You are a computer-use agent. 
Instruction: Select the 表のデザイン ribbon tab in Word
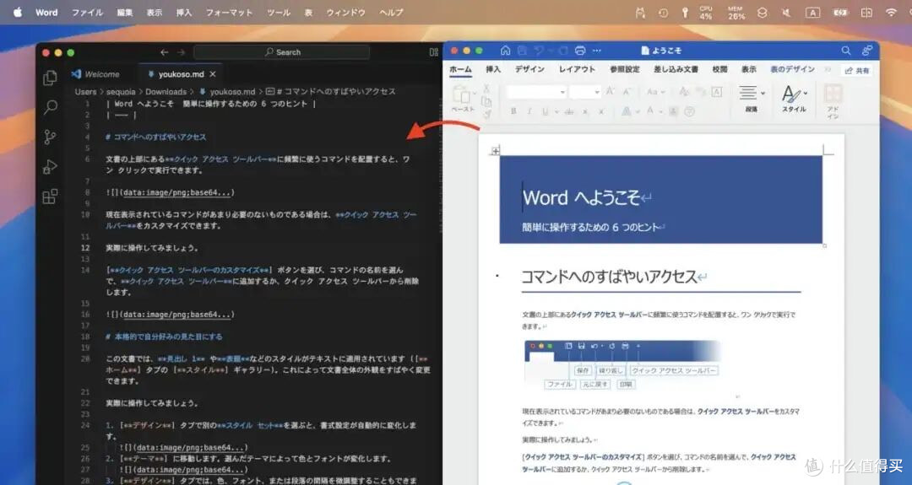click(792, 69)
